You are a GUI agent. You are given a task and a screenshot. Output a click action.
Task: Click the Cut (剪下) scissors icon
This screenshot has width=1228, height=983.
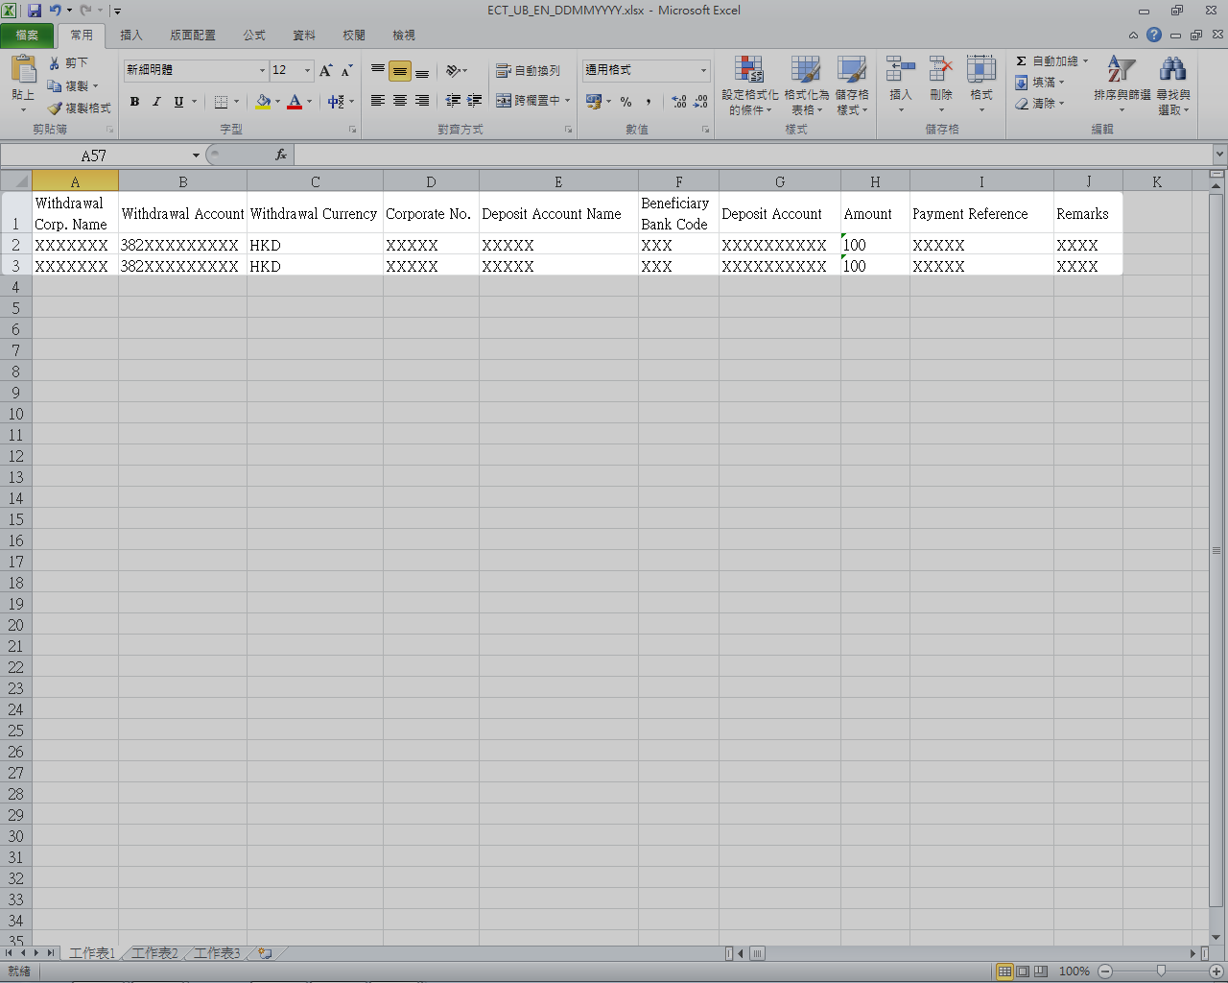click(55, 62)
